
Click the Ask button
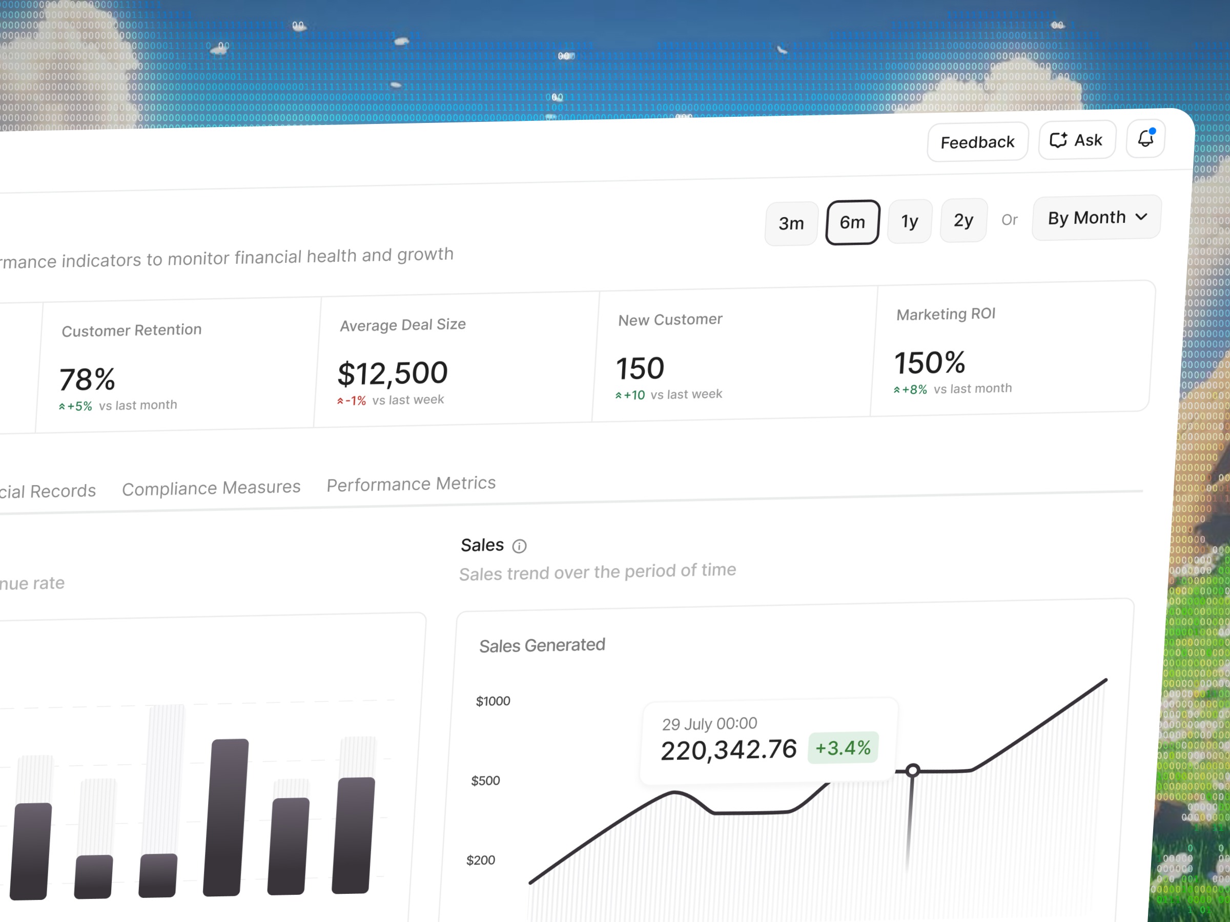pyautogui.click(x=1077, y=140)
